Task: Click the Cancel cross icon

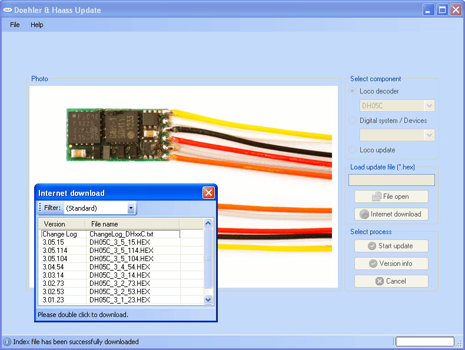Action: click(380, 281)
